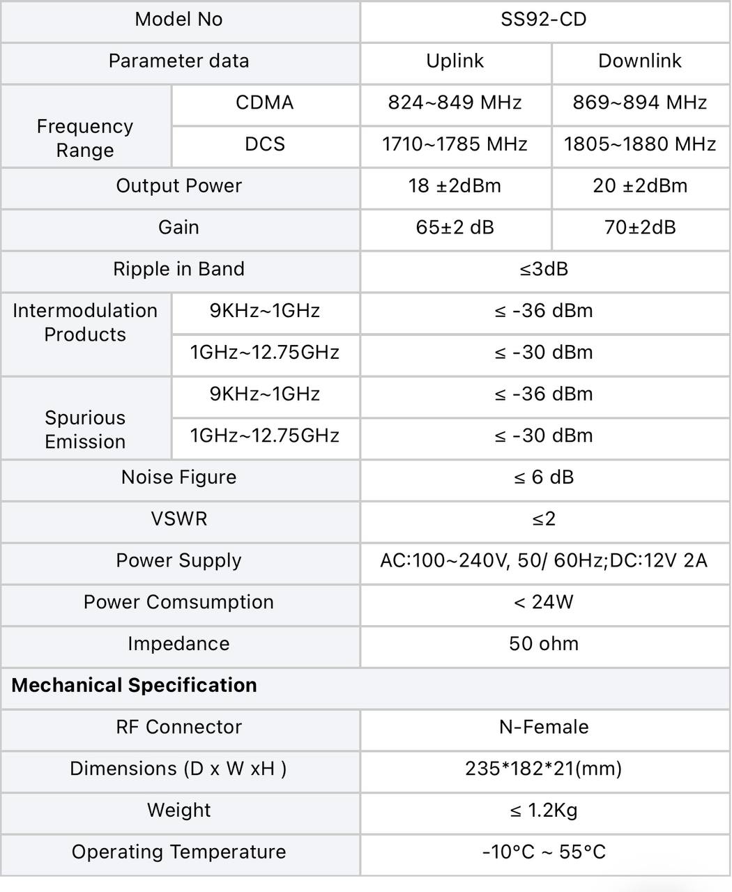Click the Operating Temperature -10°C ~ 55°C value
The height and width of the screenshot is (892, 732).
point(544,852)
